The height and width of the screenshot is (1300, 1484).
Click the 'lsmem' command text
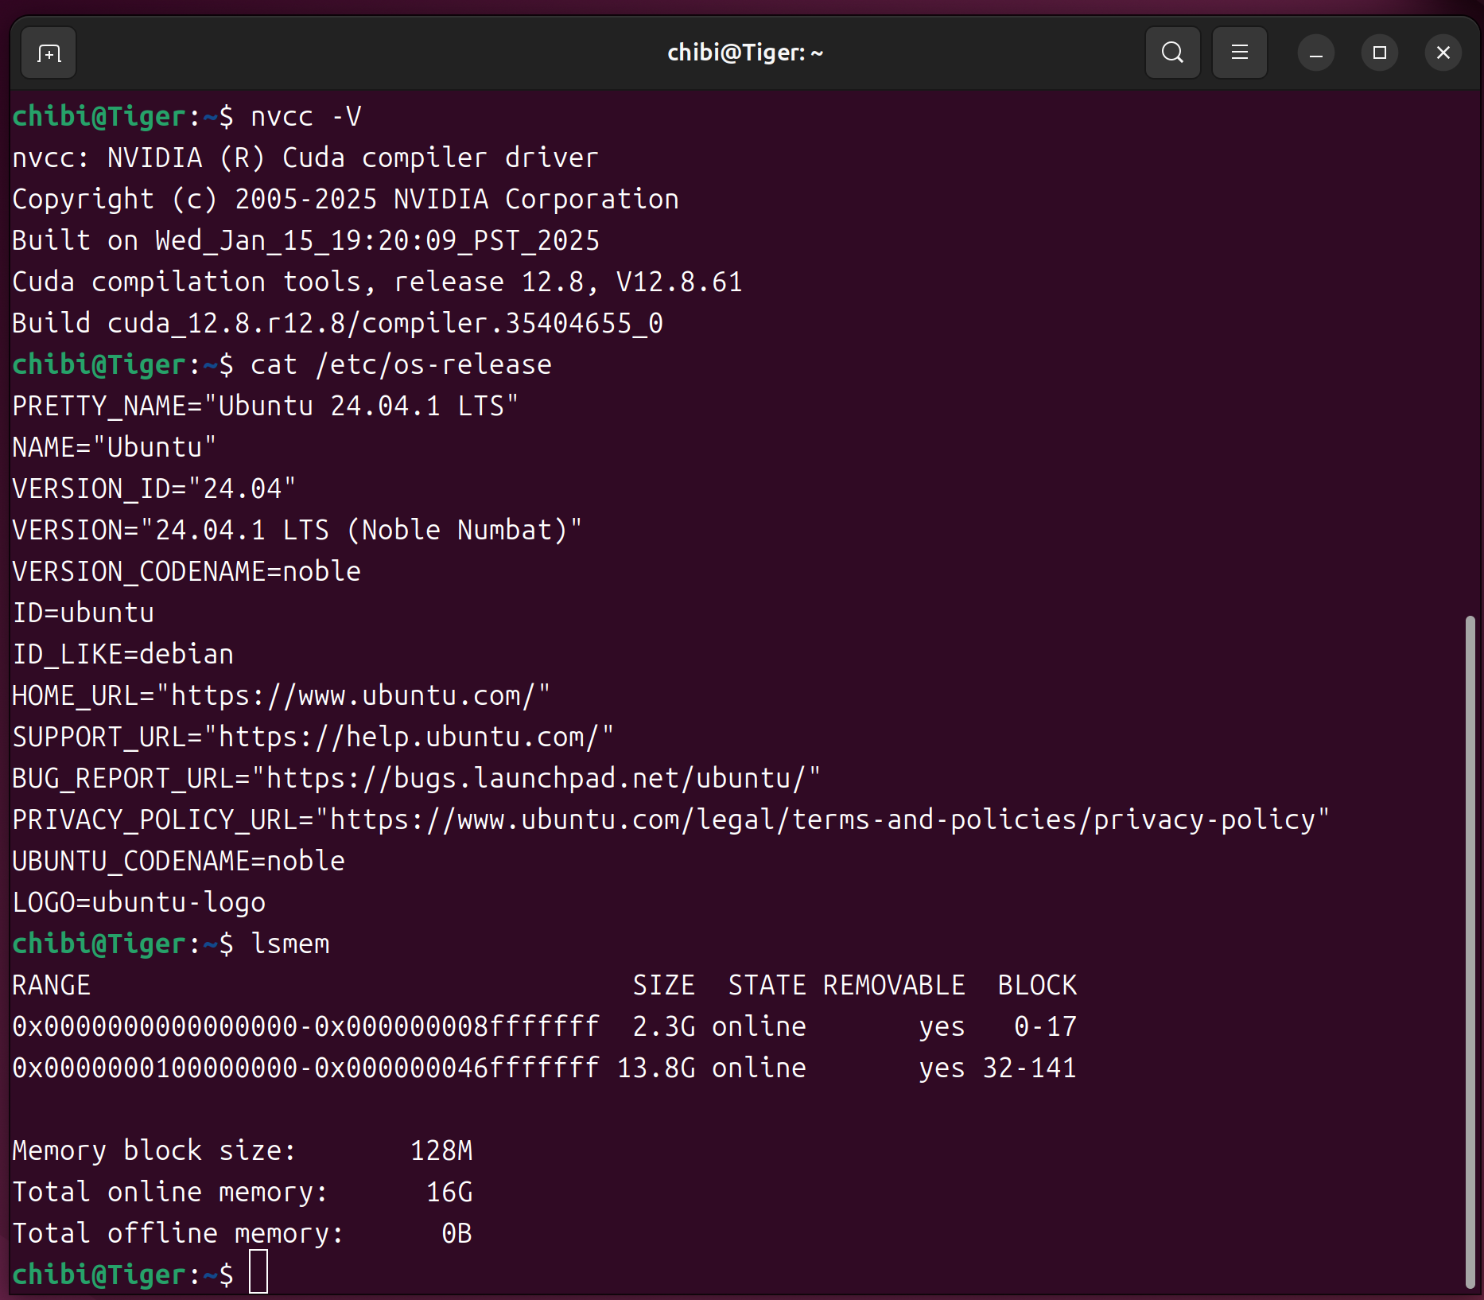[x=289, y=944]
